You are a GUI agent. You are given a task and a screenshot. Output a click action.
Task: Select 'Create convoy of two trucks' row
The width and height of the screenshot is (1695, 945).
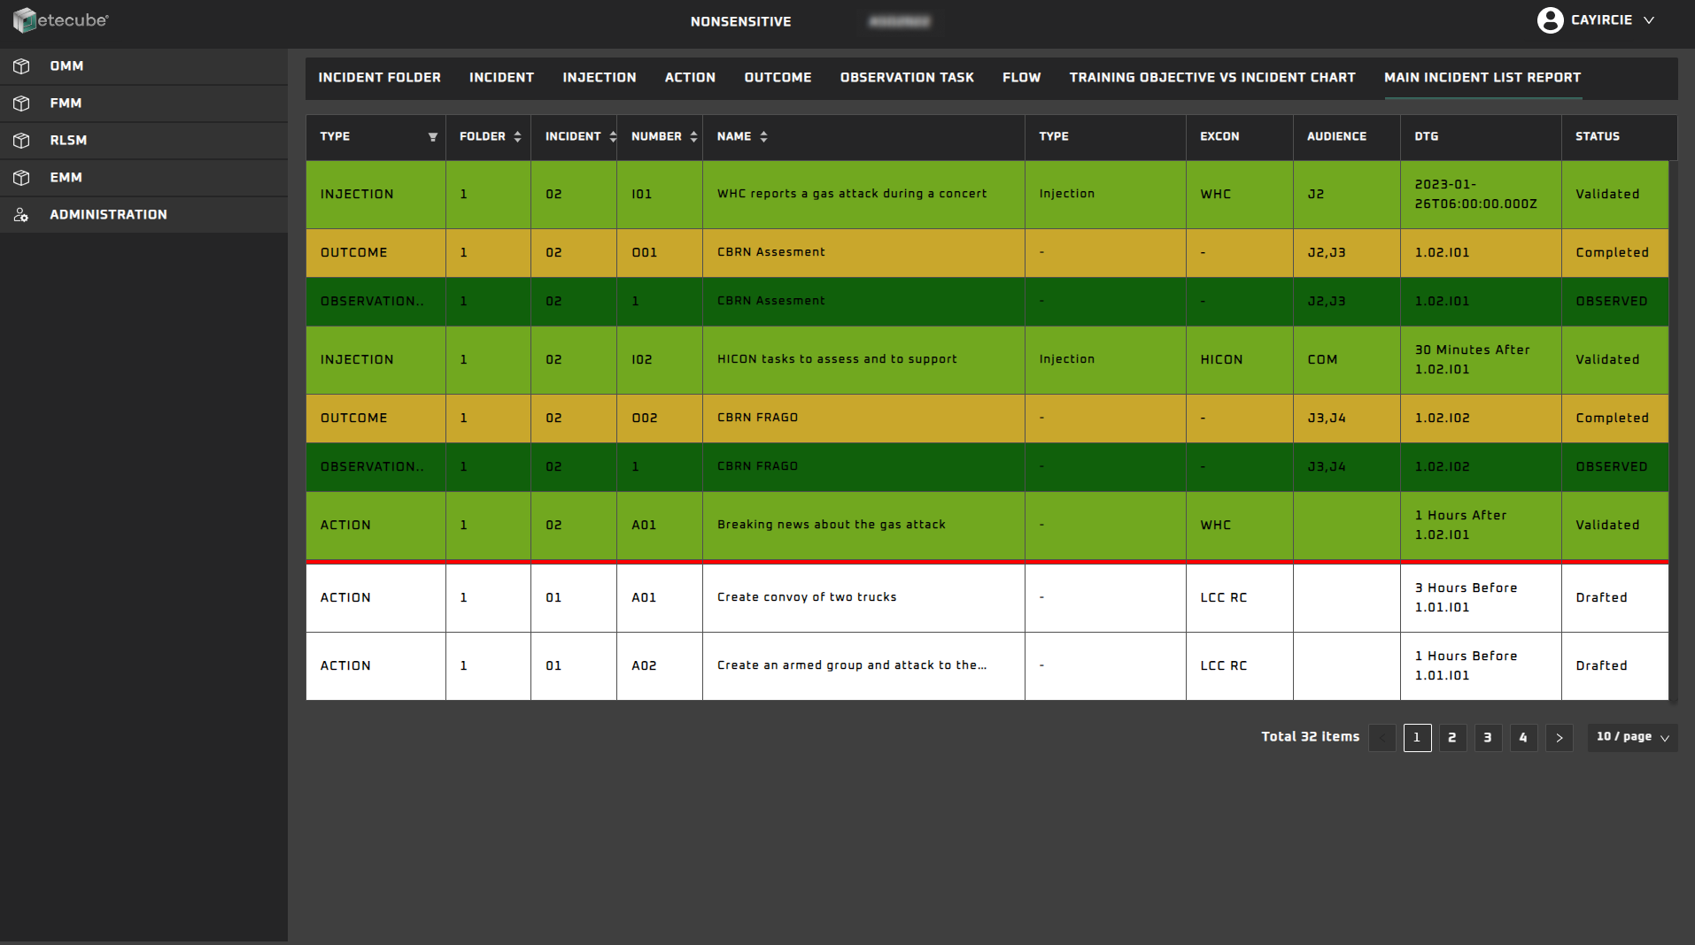tap(807, 597)
